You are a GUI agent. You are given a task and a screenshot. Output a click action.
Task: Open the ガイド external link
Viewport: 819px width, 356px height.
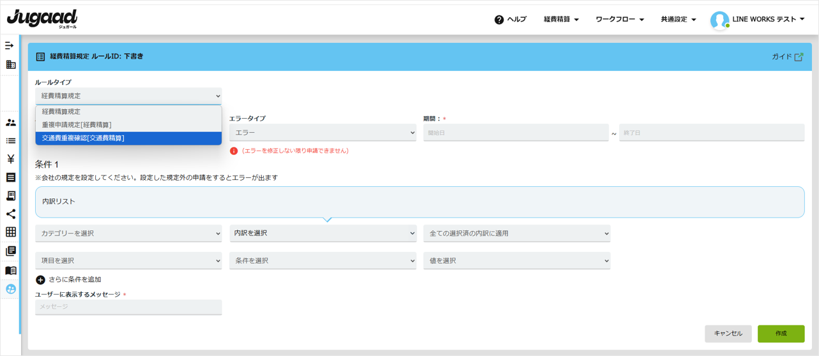click(x=787, y=57)
